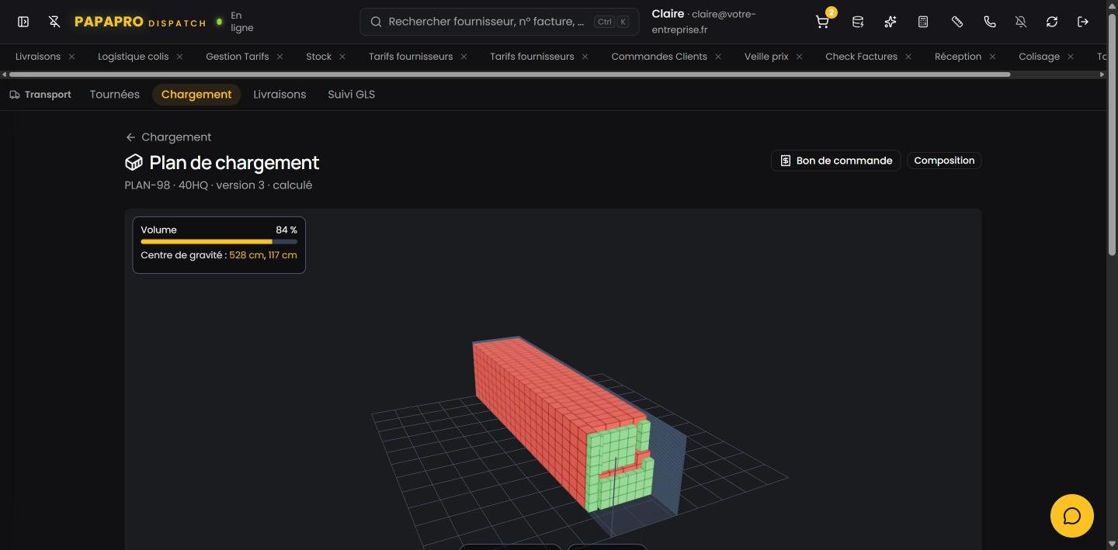Switch to the Logistique colis tab

tap(133, 57)
